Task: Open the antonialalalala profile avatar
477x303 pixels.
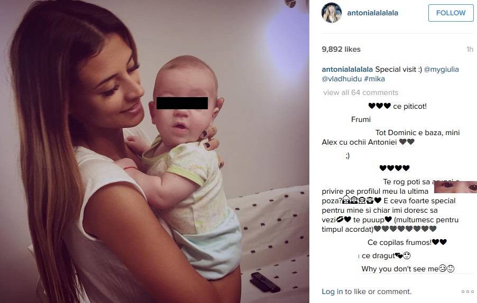Action: coord(332,13)
